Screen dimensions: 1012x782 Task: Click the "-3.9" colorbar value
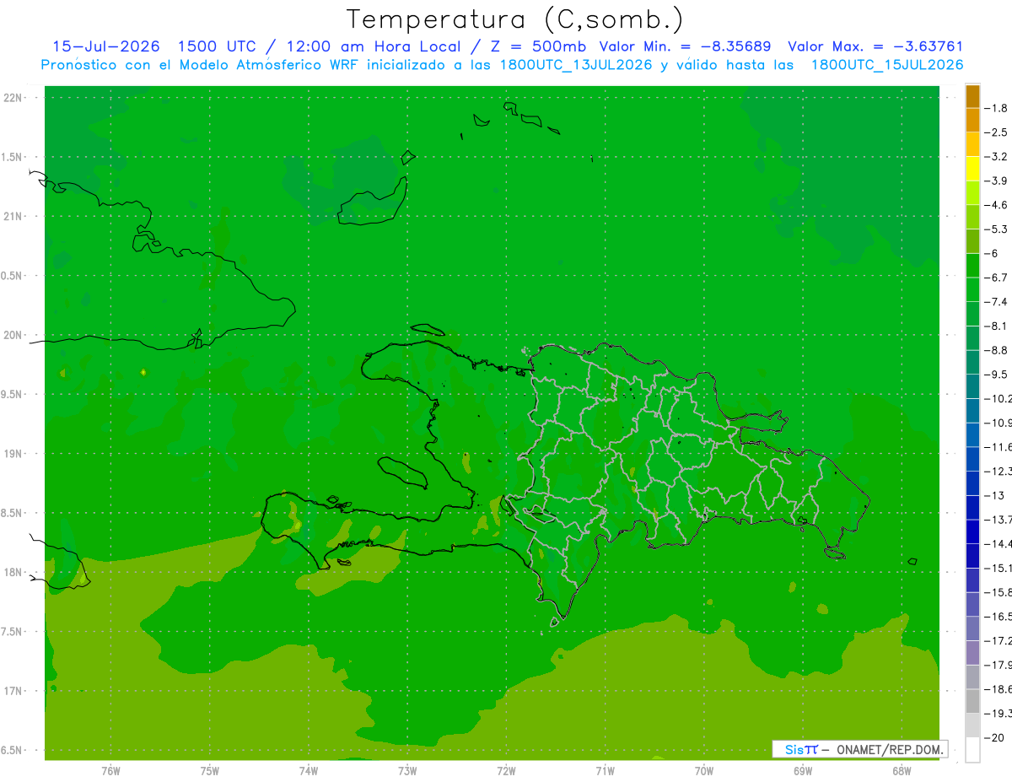(x=996, y=181)
